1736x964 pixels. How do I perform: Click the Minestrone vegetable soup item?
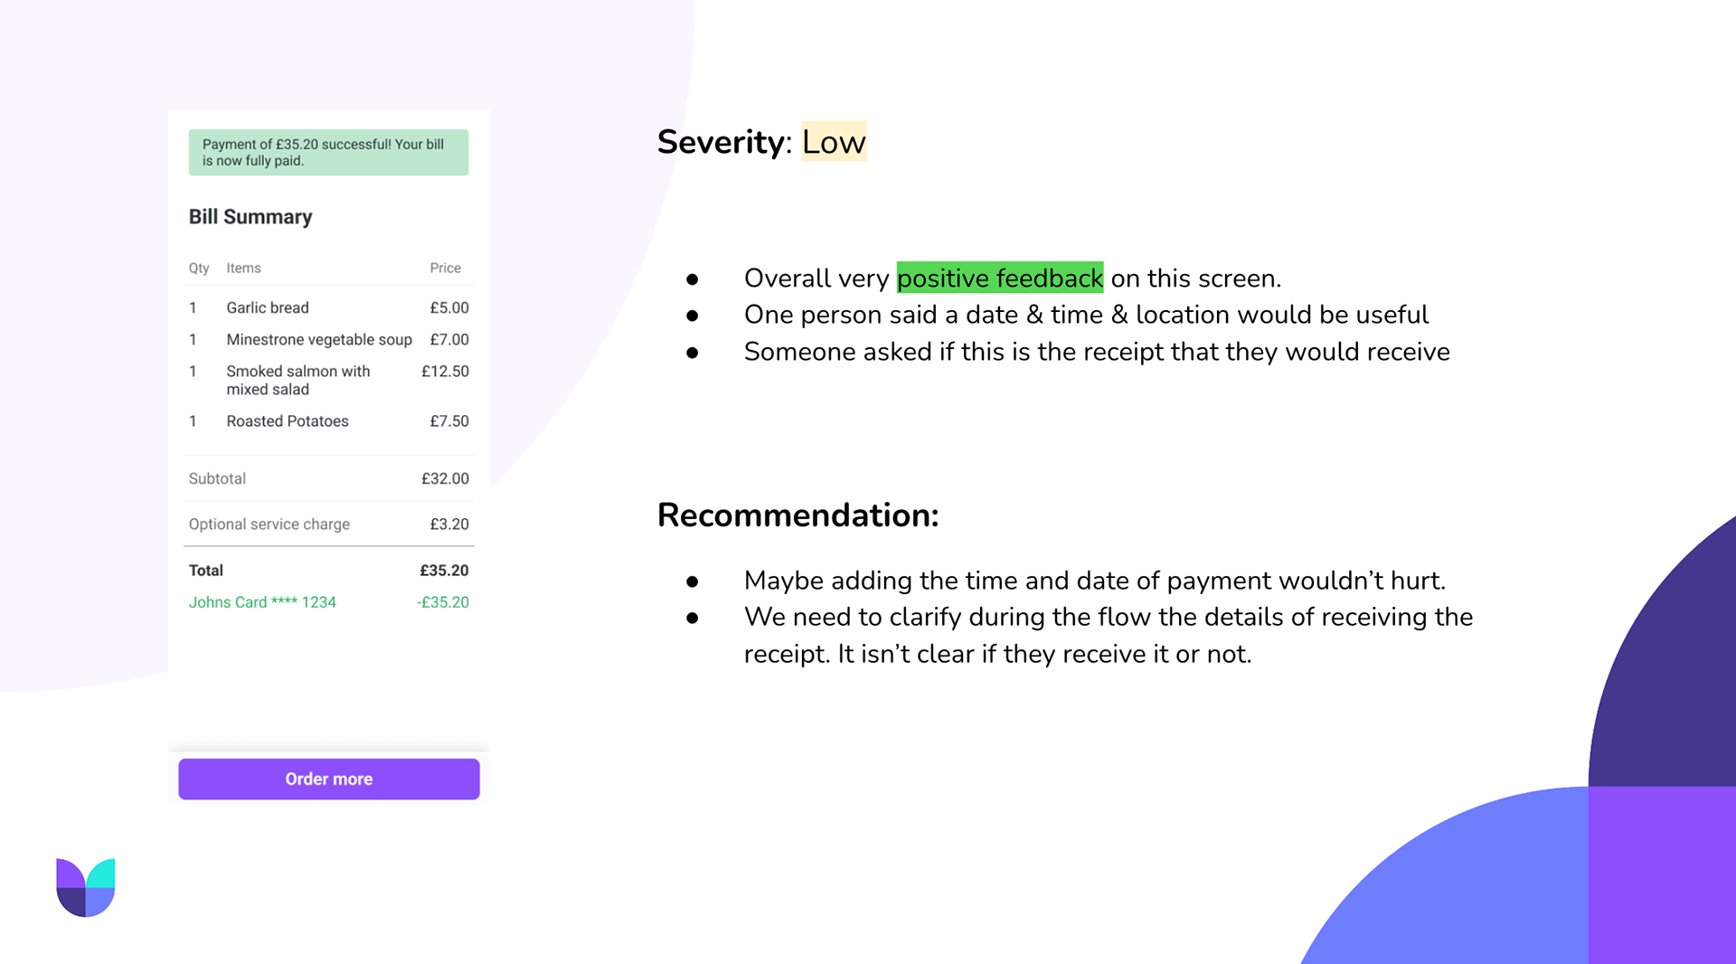319,339
